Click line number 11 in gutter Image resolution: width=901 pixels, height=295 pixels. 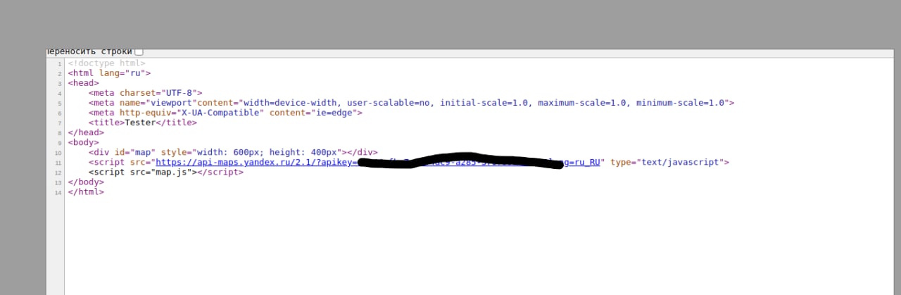60,163
